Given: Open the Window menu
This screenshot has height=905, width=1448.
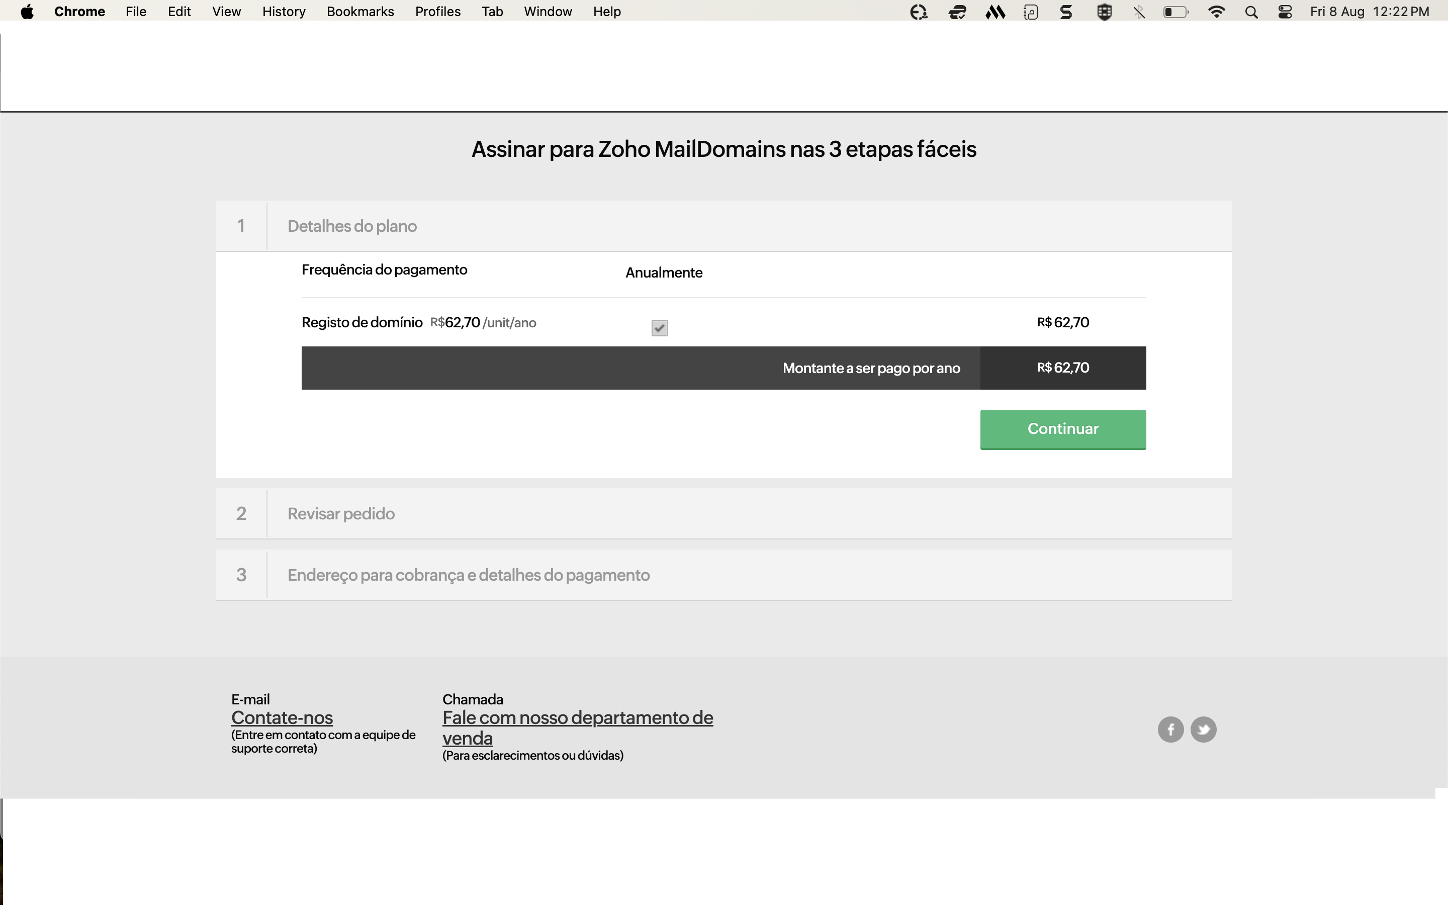Looking at the screenshot, I should click(x=548, y=12).
